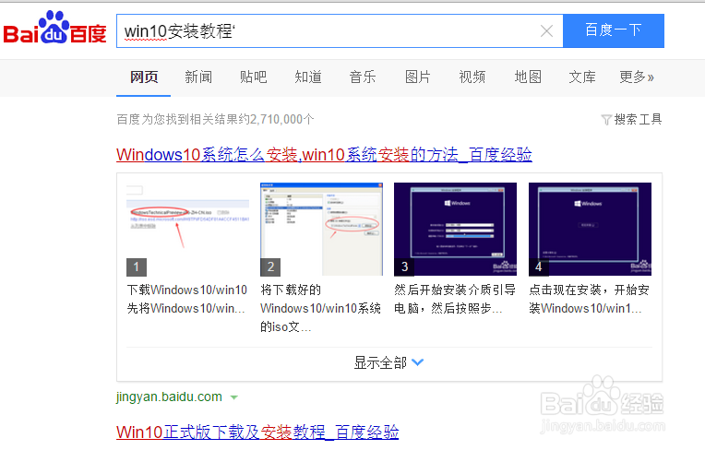Open the Windows10系统怎么安装 result link
The image size is (705, 450).
324,155
